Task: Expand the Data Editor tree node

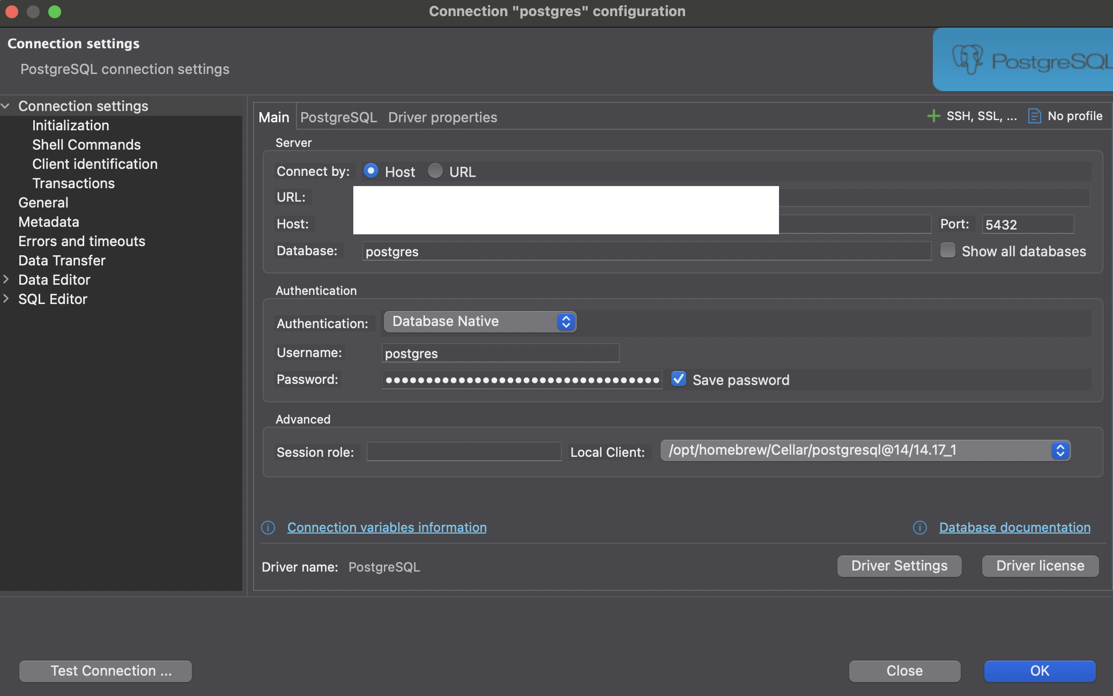Action: coord(6,279)
